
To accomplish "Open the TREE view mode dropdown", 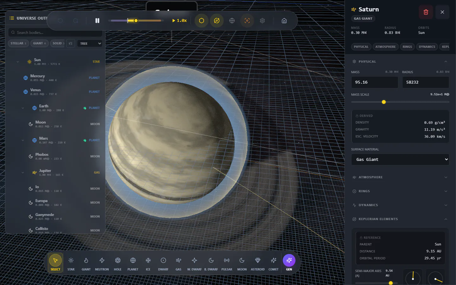I will click(x=90, y=43).
